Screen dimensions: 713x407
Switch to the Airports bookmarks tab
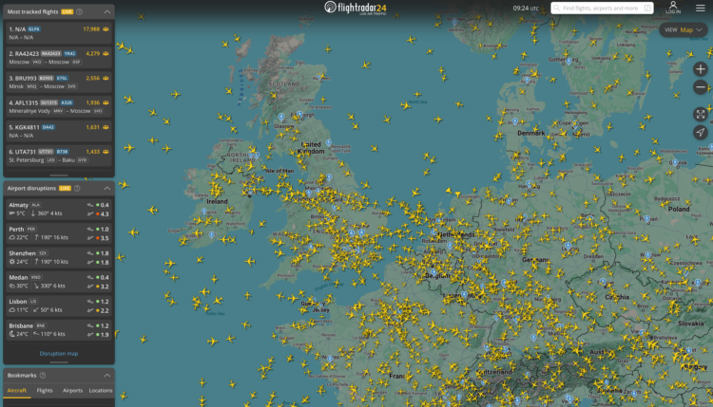73,390
